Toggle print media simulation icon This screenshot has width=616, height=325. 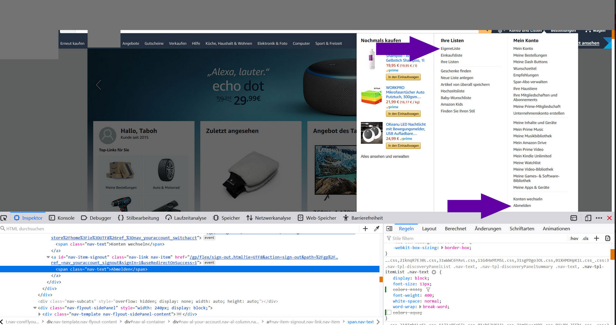click(x=608, y=238)
